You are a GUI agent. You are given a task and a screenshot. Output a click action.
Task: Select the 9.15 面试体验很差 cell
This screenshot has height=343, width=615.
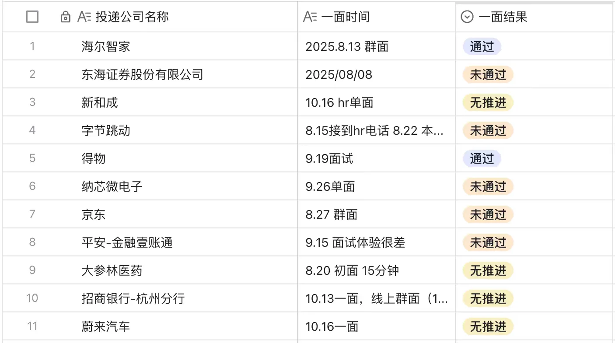click(x=355, y=242)
